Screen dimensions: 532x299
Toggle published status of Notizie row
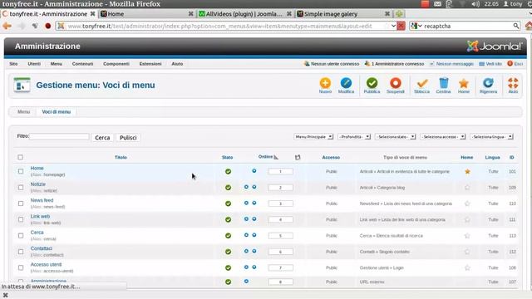[x=228, y=188]
